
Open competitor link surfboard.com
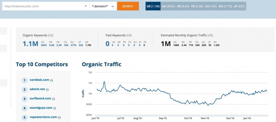[x=40, y=98]
